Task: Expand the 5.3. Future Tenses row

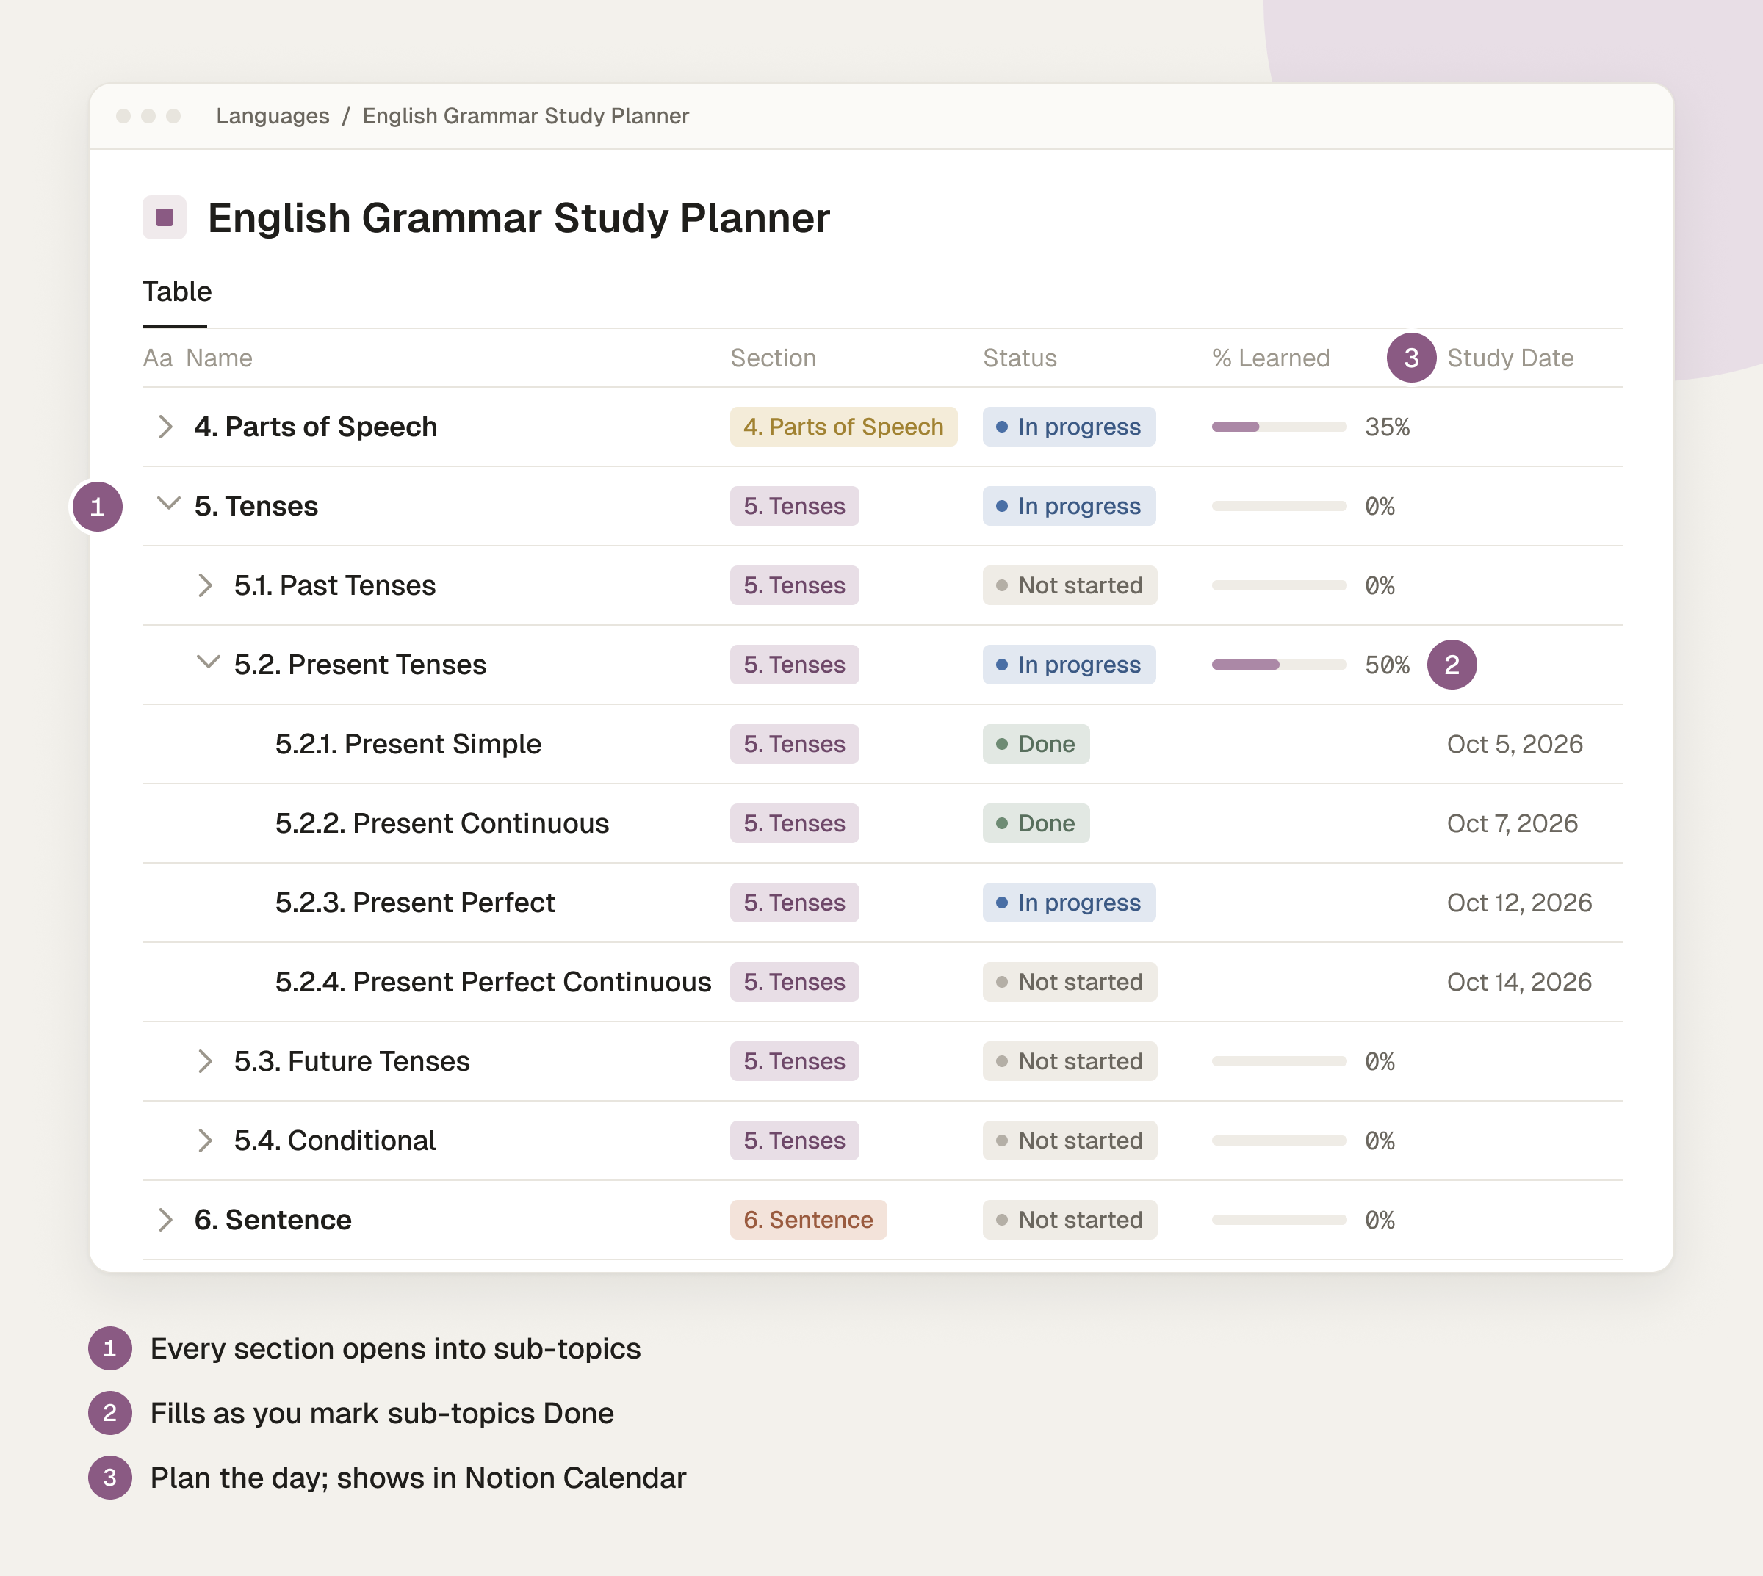Action: [206, 1062]
